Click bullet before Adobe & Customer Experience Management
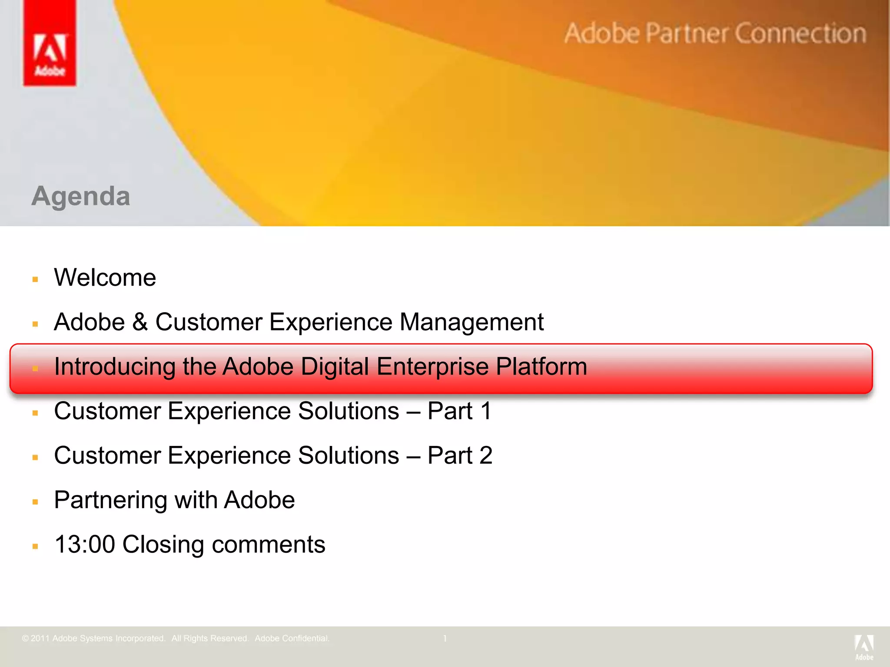The image size is (890, 667). tap(36, 324)
